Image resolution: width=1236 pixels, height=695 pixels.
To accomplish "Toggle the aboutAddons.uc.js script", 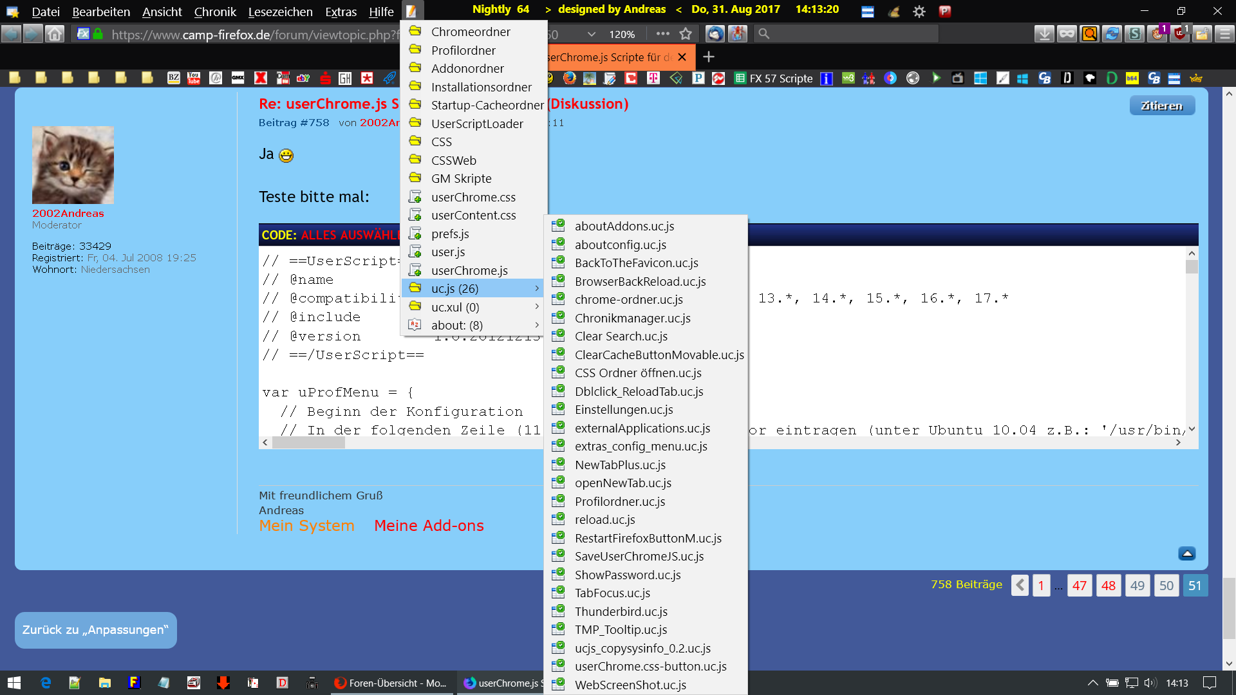I will click(624, 226).
